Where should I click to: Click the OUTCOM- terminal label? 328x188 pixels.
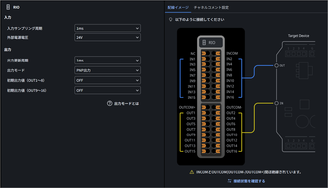tap(234, 107)
